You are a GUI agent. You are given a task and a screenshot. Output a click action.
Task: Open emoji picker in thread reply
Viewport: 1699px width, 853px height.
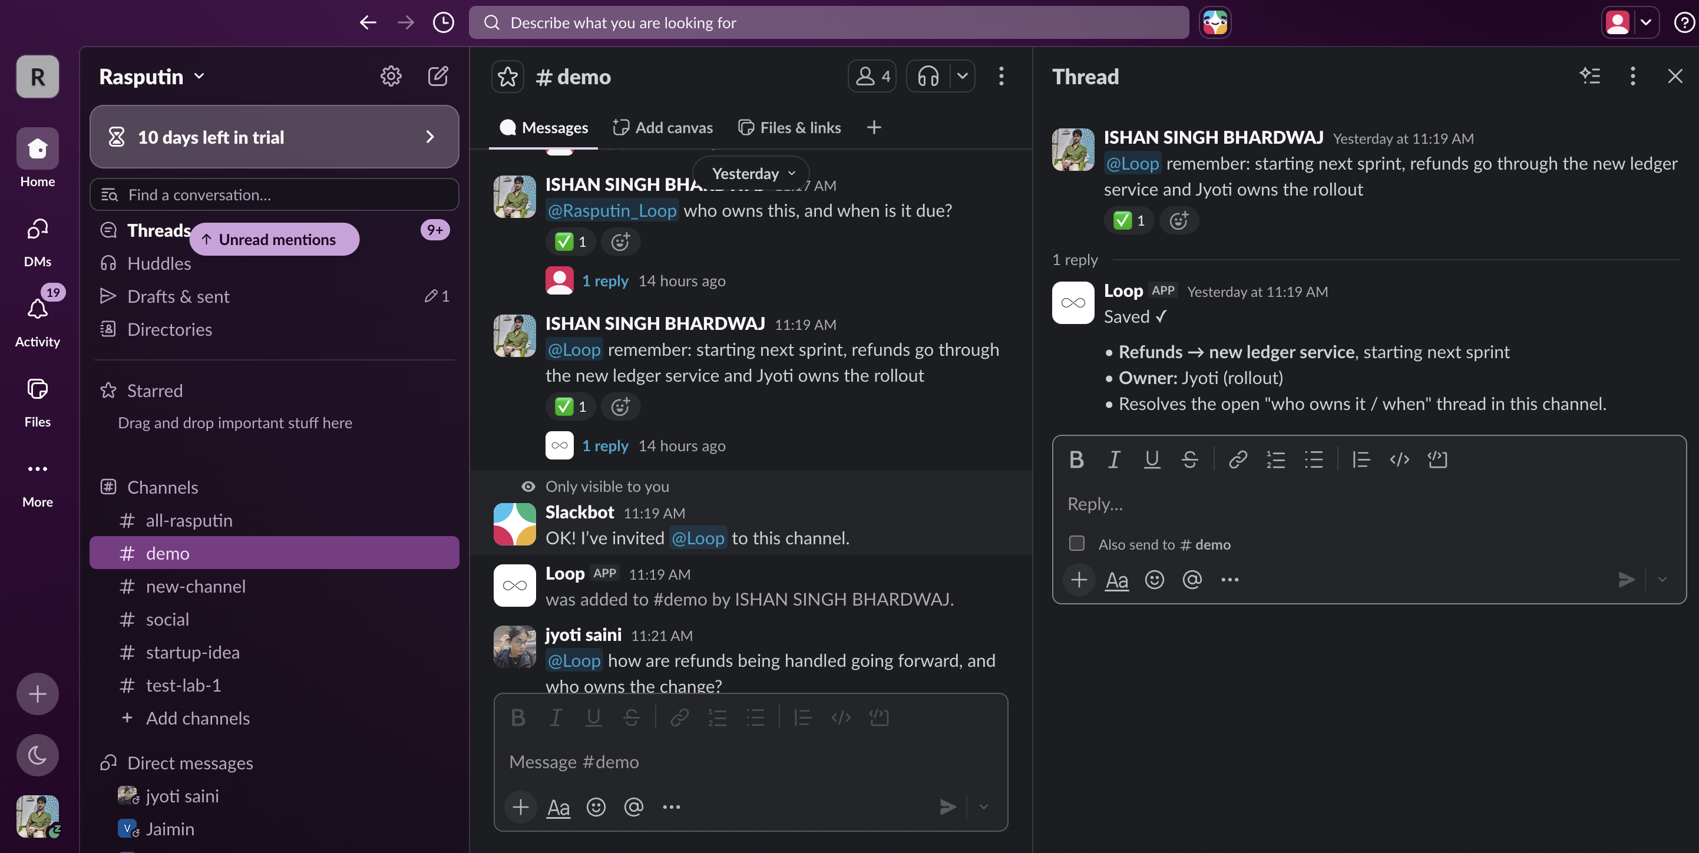pyautogui.click(x=1154, y=580)
